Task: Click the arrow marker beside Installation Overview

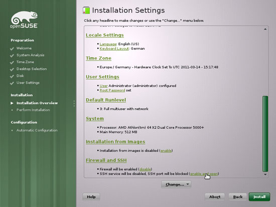Action: tap(12, 103)
